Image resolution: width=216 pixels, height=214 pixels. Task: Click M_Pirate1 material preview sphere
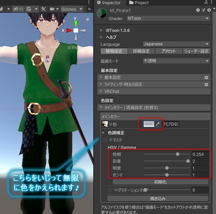102,14
